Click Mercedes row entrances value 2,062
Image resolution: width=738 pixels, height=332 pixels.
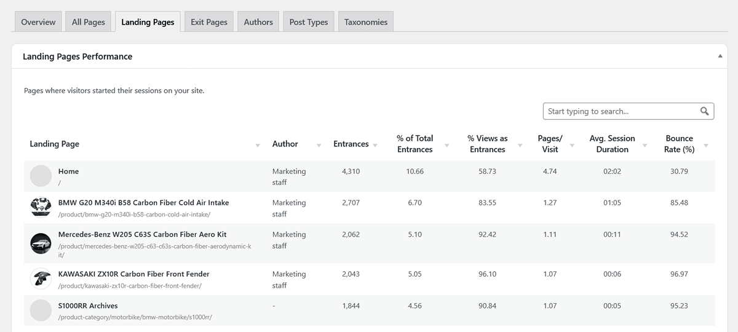(351, 235)
